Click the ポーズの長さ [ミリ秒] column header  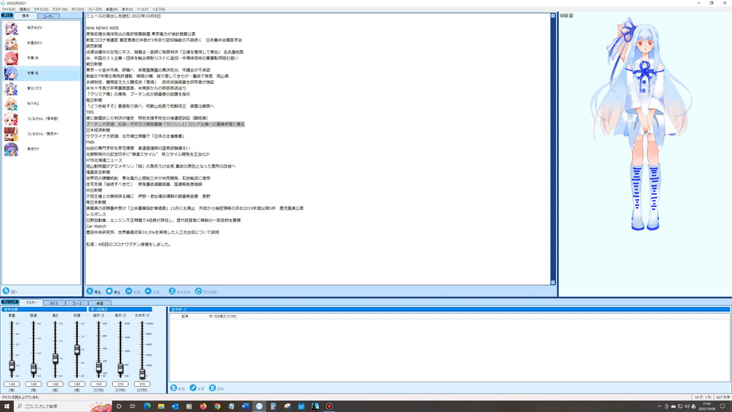tap(222, 316)
